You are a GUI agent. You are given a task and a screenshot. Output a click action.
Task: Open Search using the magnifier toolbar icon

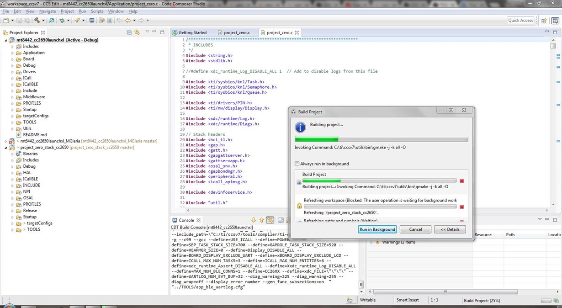pyautogui.click(x=51, y=20)
